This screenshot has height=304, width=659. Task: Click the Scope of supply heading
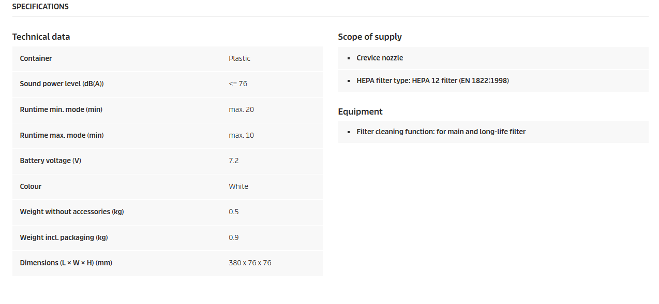click(x=370, y=37)
